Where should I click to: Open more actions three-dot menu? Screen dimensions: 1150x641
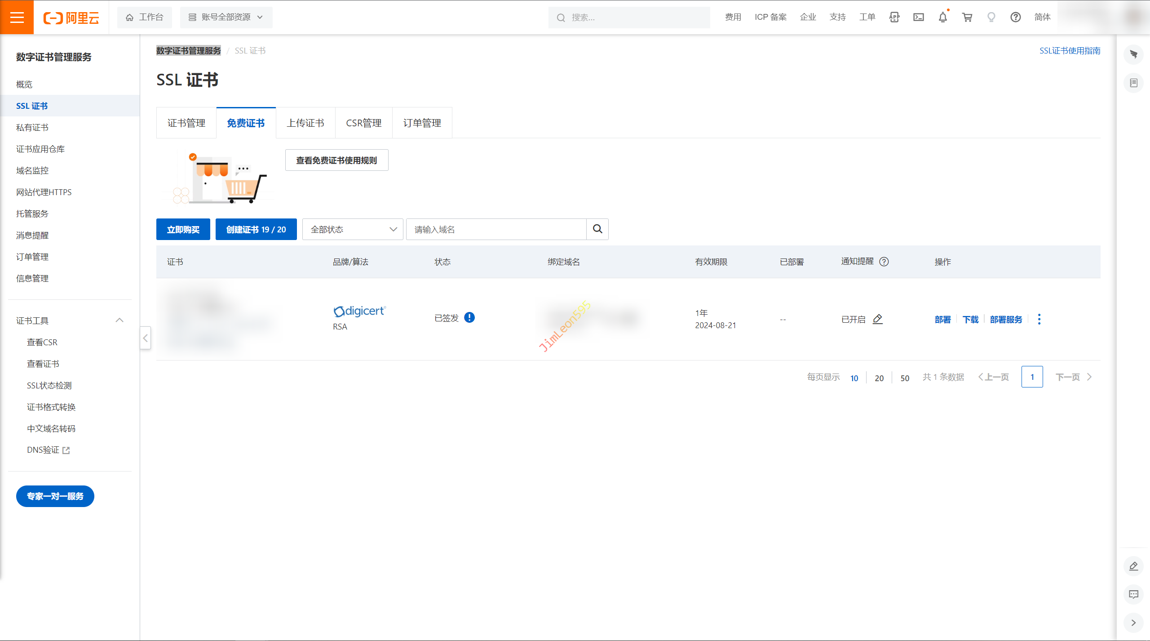tap(1039, 319)
